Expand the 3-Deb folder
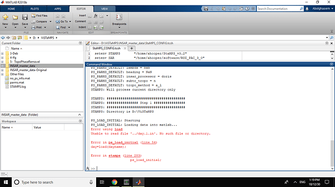This screenshot has width=335, height=187. coord(2,54)
